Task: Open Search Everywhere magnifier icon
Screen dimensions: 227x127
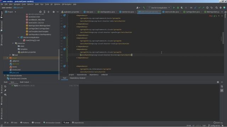Action: pos(217,8)
